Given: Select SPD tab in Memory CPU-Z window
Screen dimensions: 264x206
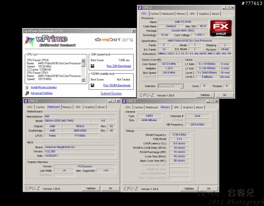Looking at the screenshot, I should click(176, 107).
